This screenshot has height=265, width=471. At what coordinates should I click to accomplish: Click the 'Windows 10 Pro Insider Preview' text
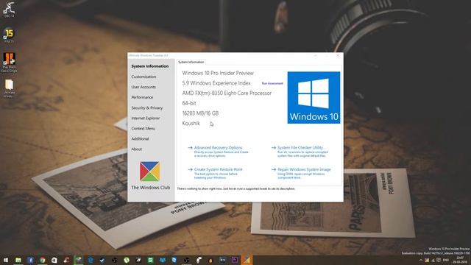(218, 73)
